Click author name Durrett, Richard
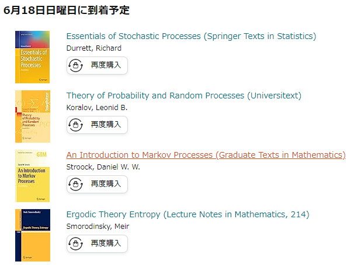361x265 pixels. tap(94, 48)
